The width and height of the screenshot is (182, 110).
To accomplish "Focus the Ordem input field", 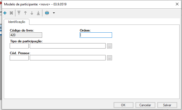I will click(x=96, y=35).
